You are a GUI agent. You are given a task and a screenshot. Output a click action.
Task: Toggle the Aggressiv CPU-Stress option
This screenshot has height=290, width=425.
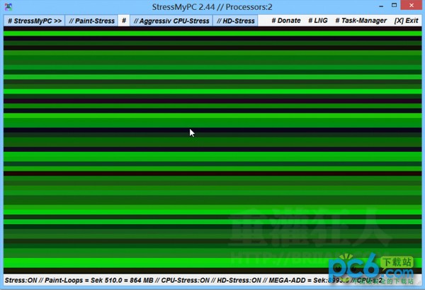171,21
